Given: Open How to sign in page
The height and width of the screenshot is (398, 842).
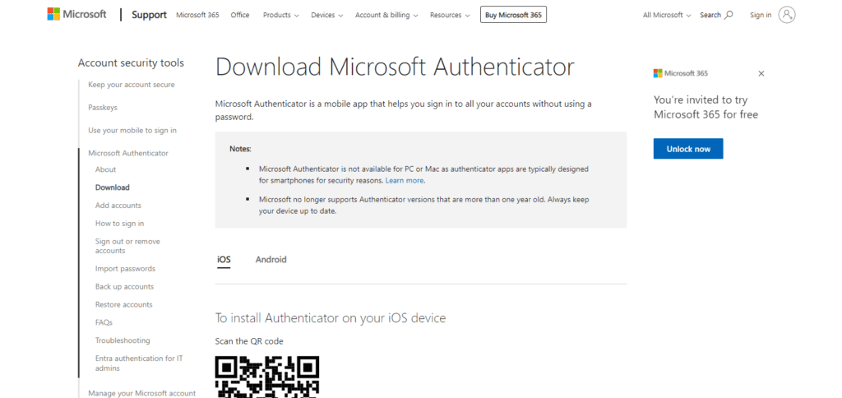Looking at the screenshot, I should [x=120, y=224].
